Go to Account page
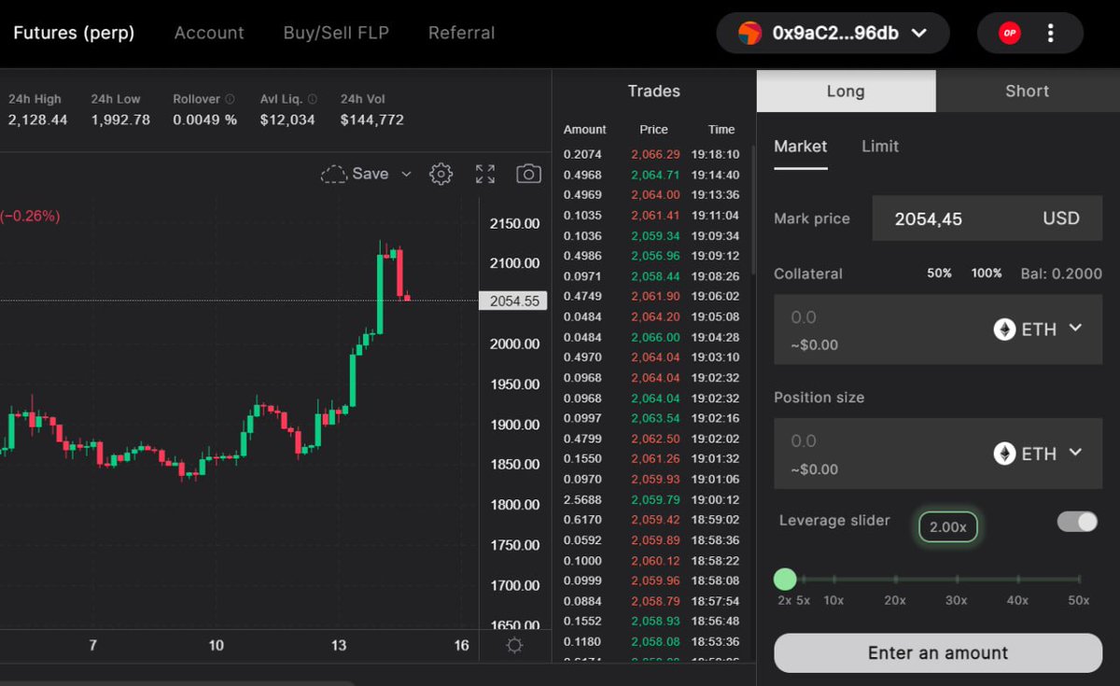 209,33
